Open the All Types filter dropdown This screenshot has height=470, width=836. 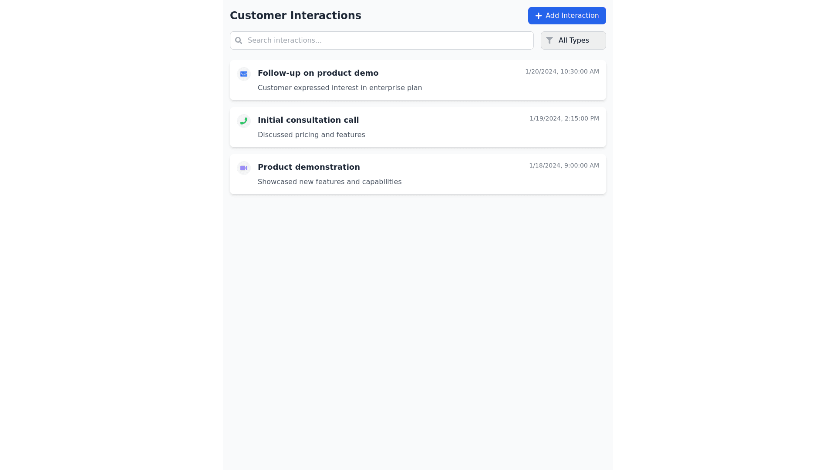[573, 40]
